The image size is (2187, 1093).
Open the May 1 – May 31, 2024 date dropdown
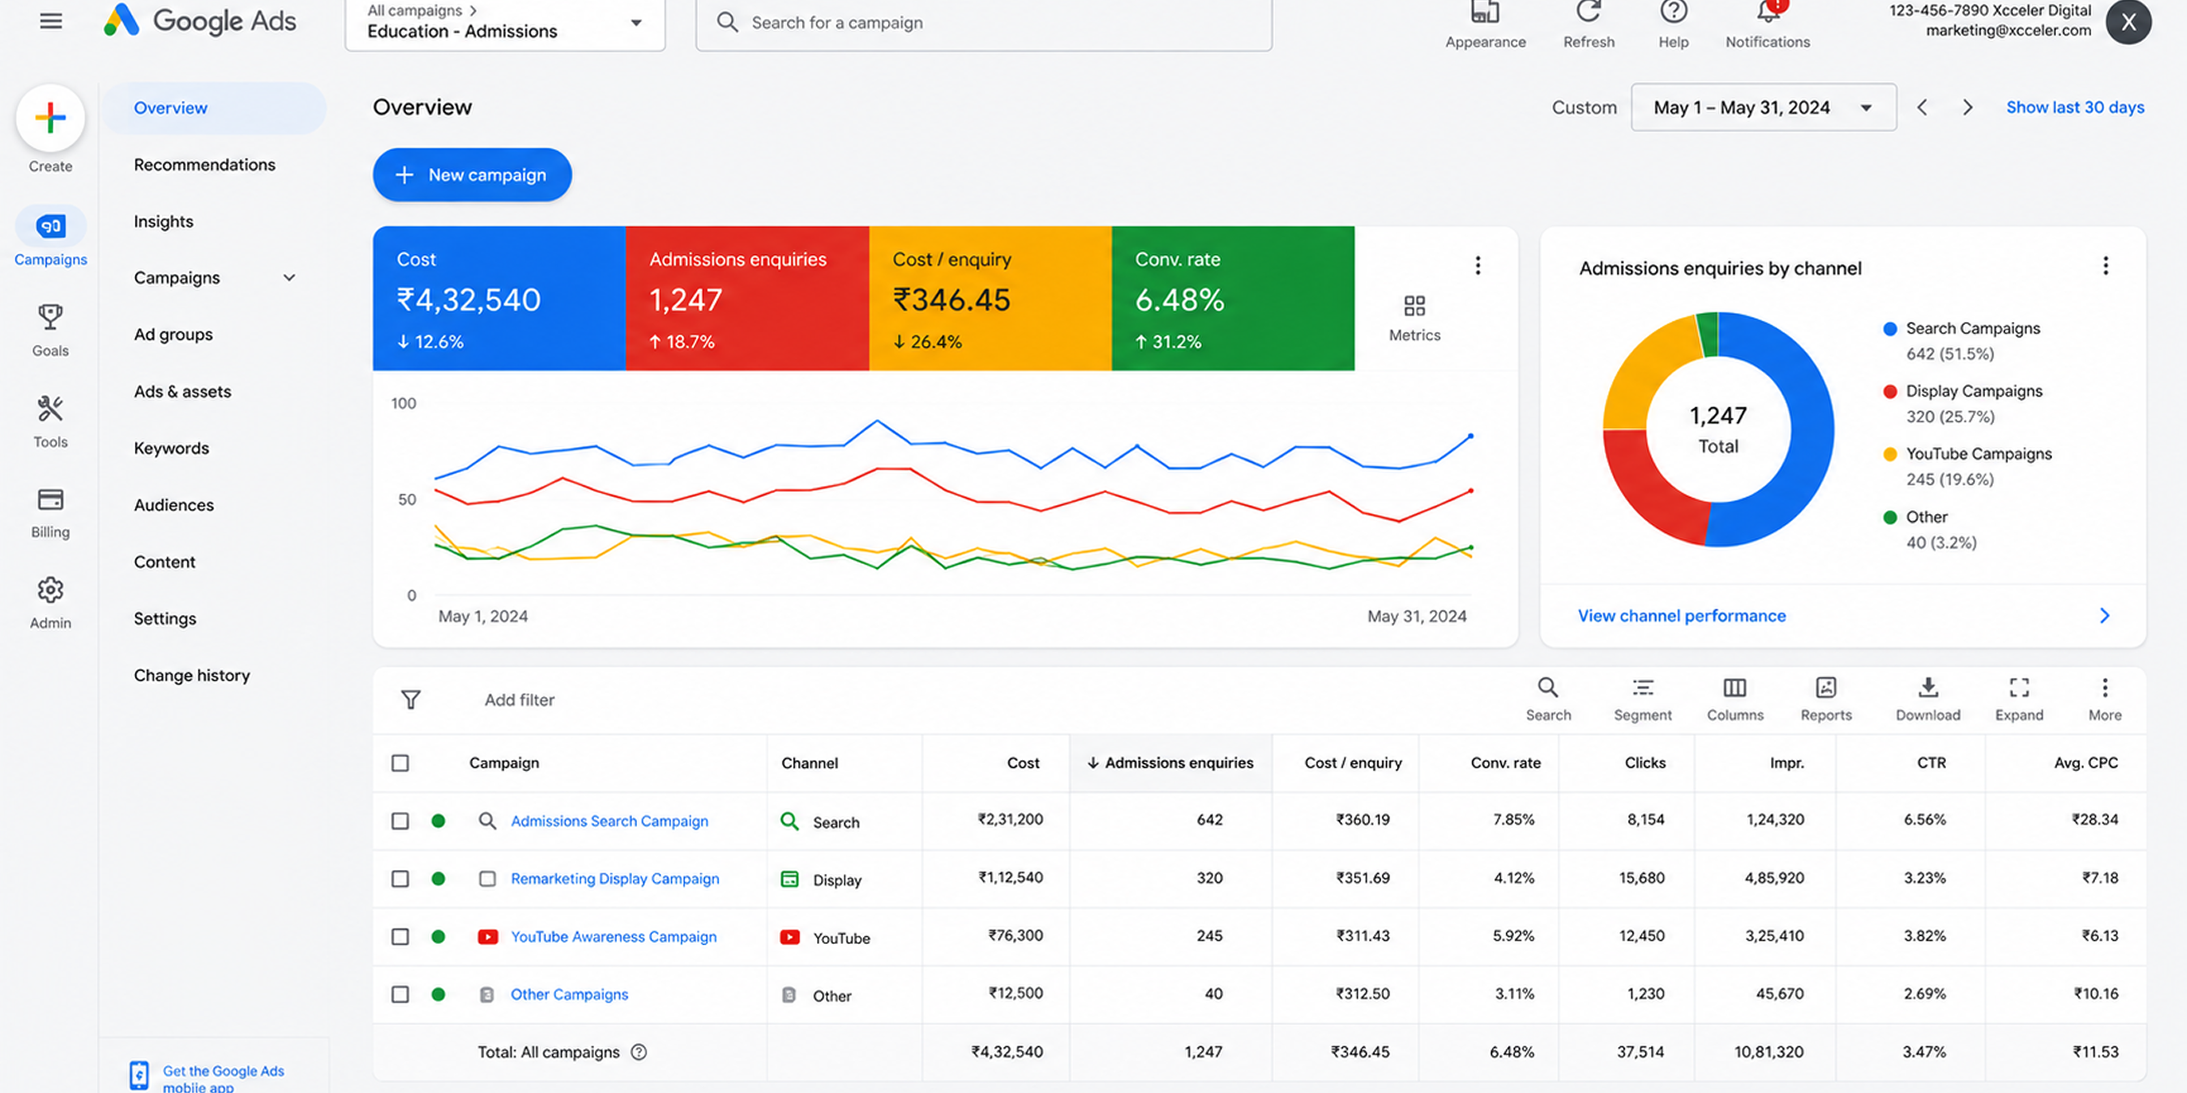pyautogui.click(x=1763, y=108)
